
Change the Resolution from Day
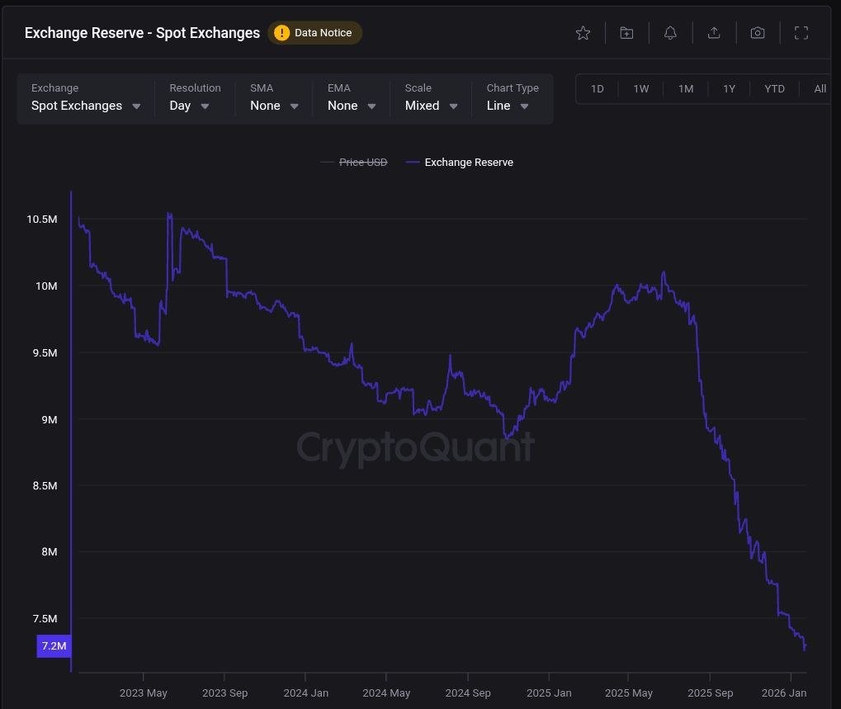(x=190, y=106)
